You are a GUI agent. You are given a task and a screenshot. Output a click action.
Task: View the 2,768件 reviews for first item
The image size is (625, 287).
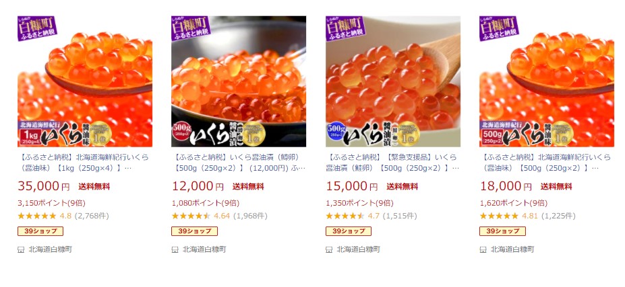[91, 216]
